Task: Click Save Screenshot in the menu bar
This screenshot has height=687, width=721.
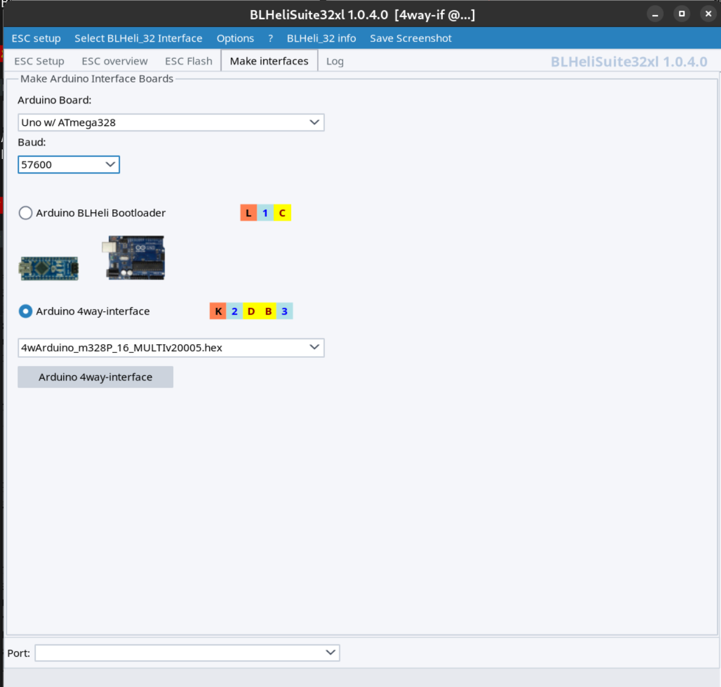Action: tap(411, 38)
